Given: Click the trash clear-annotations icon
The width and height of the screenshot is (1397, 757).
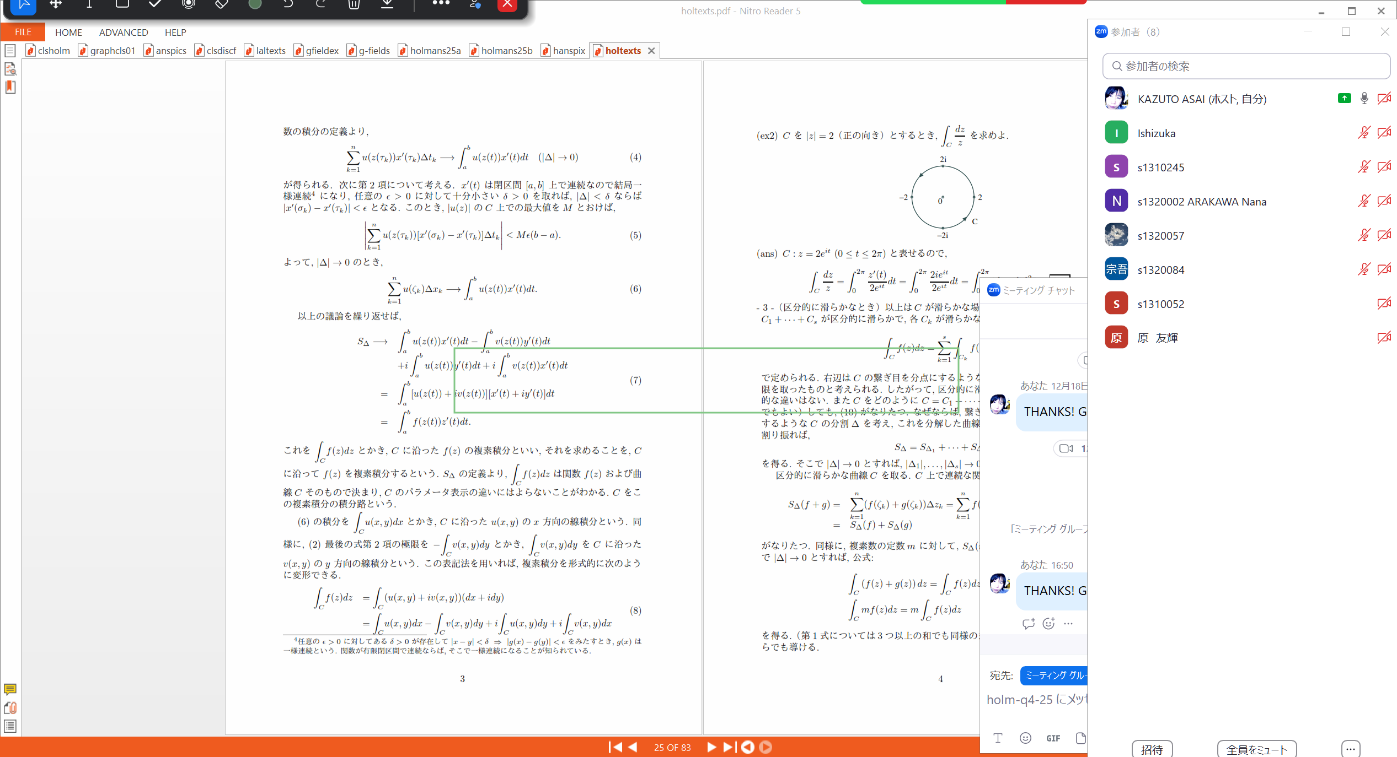Looking at the screenshot, I should point(354,4).
